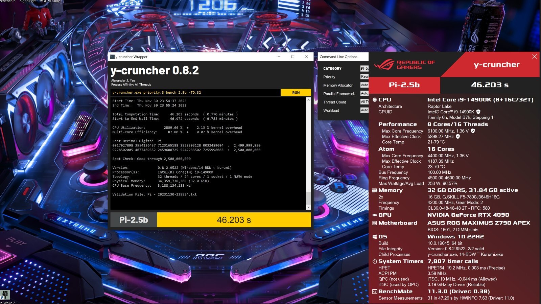The height and width of the screenshot is (304, 541).
Task: Click the Sensor Measurements HWiNFO value
Action: 471,298
